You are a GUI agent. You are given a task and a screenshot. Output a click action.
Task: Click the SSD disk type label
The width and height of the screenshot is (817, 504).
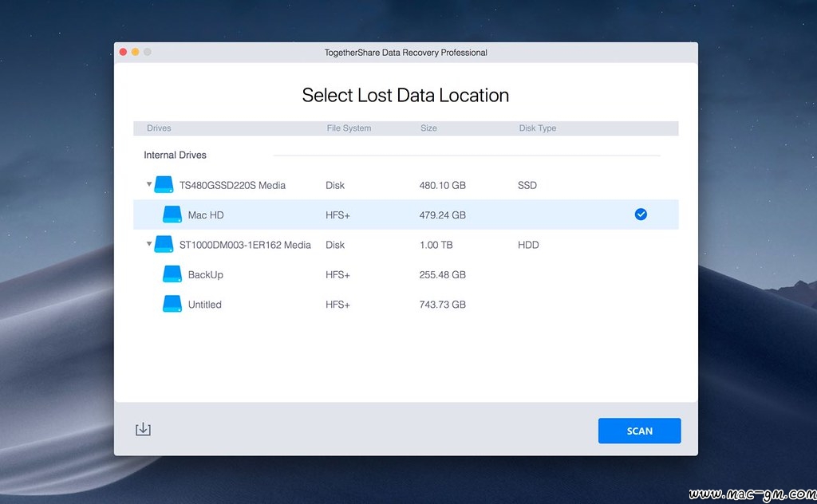coord(527,185)
